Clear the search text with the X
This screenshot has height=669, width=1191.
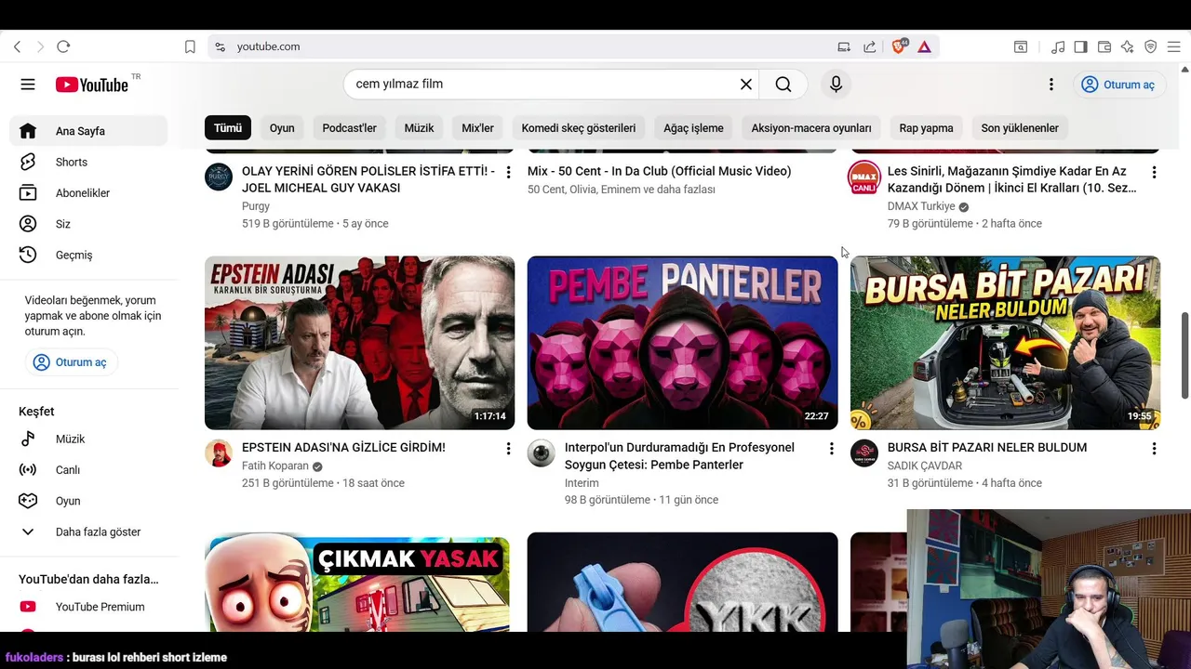(746, 85)
